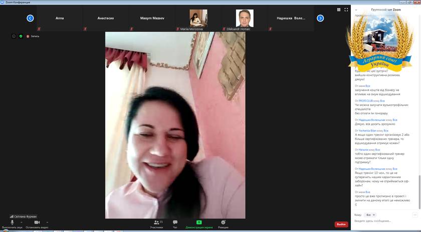Open the Participants panel (35)

tap(157, 224)
